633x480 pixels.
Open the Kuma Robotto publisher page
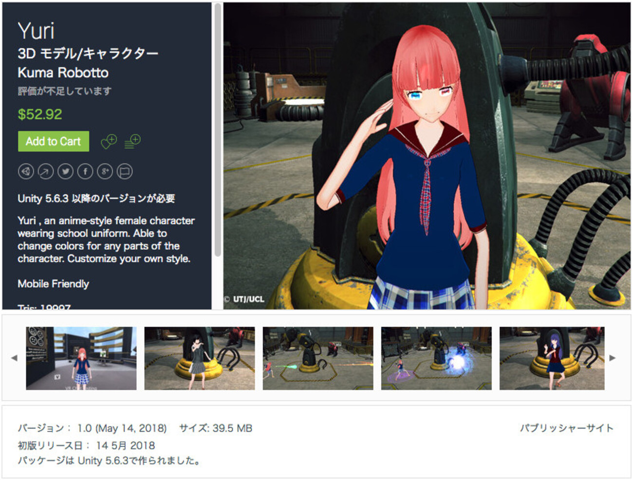coord(63,73)
